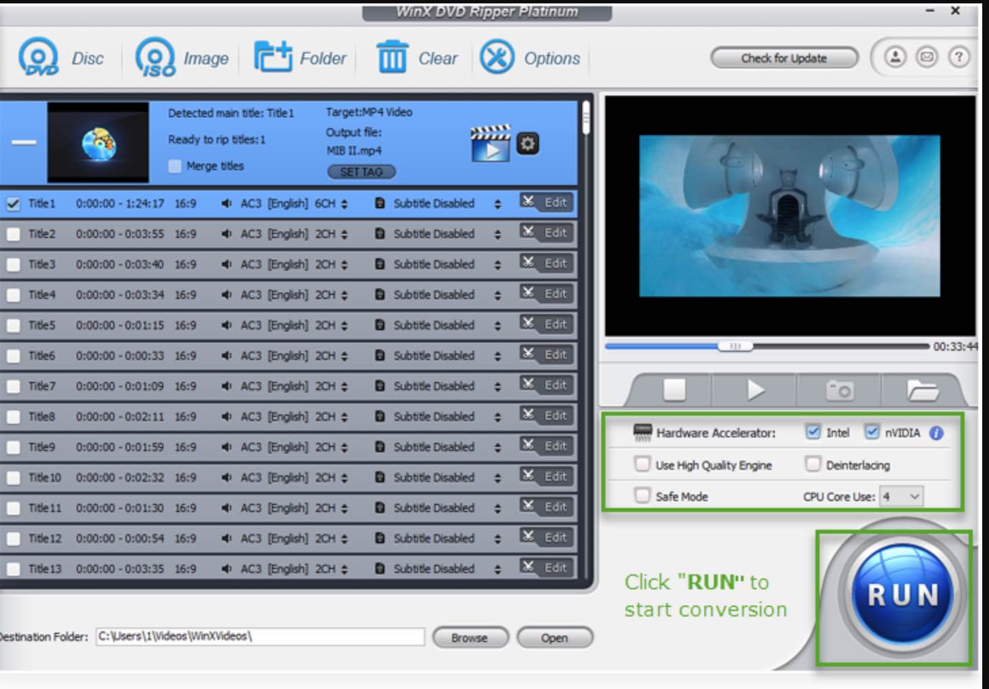
Task: Click the SET TAG button
Action: click(x=361, y=172)
